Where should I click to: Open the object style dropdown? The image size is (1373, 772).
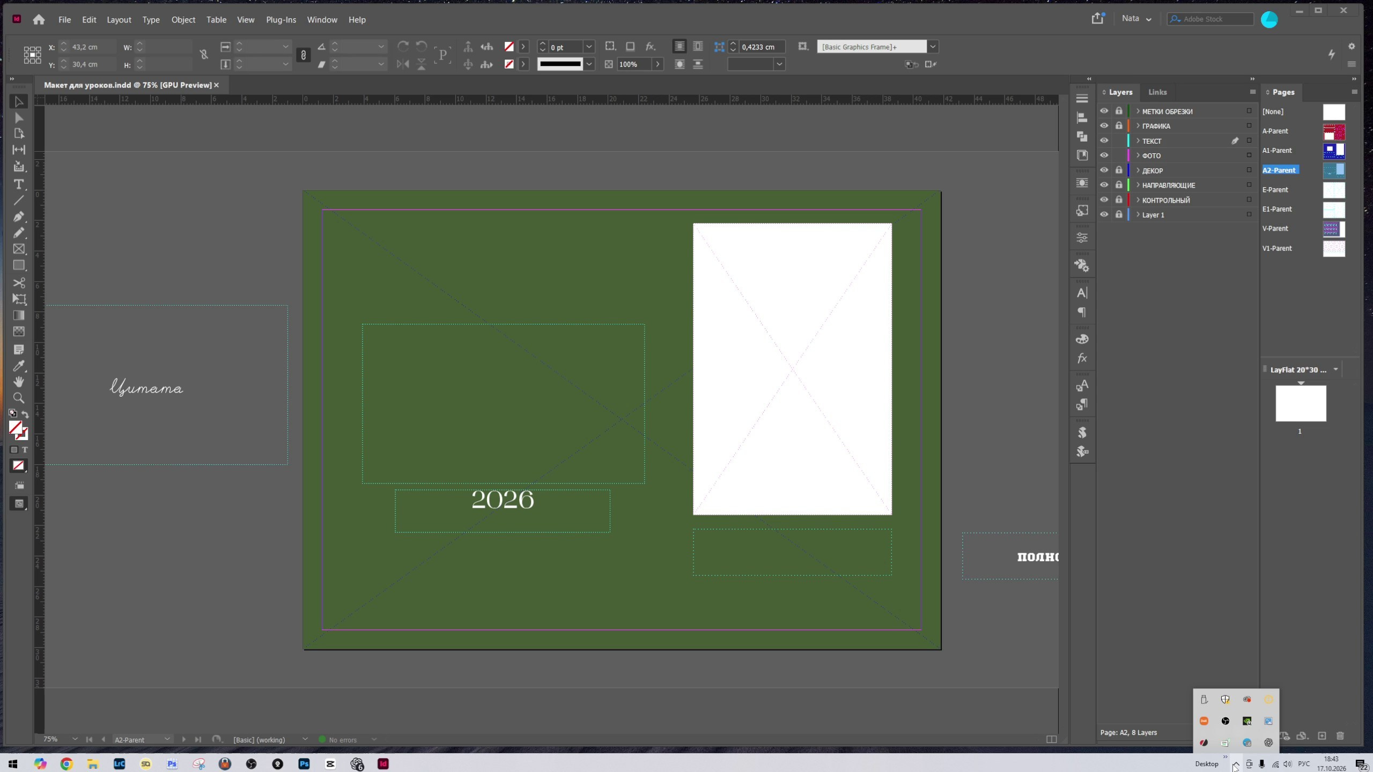coord(933,47)
